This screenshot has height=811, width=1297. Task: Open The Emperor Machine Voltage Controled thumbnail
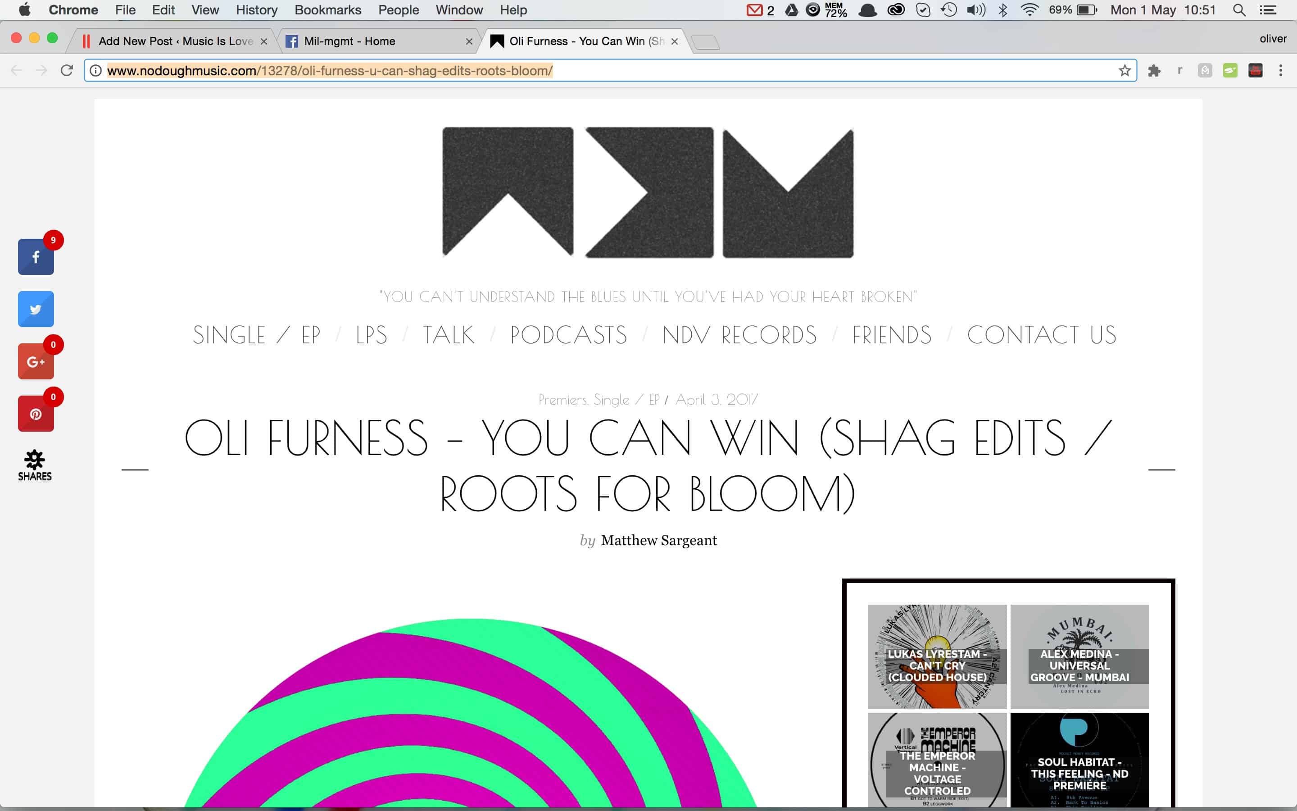937,760
